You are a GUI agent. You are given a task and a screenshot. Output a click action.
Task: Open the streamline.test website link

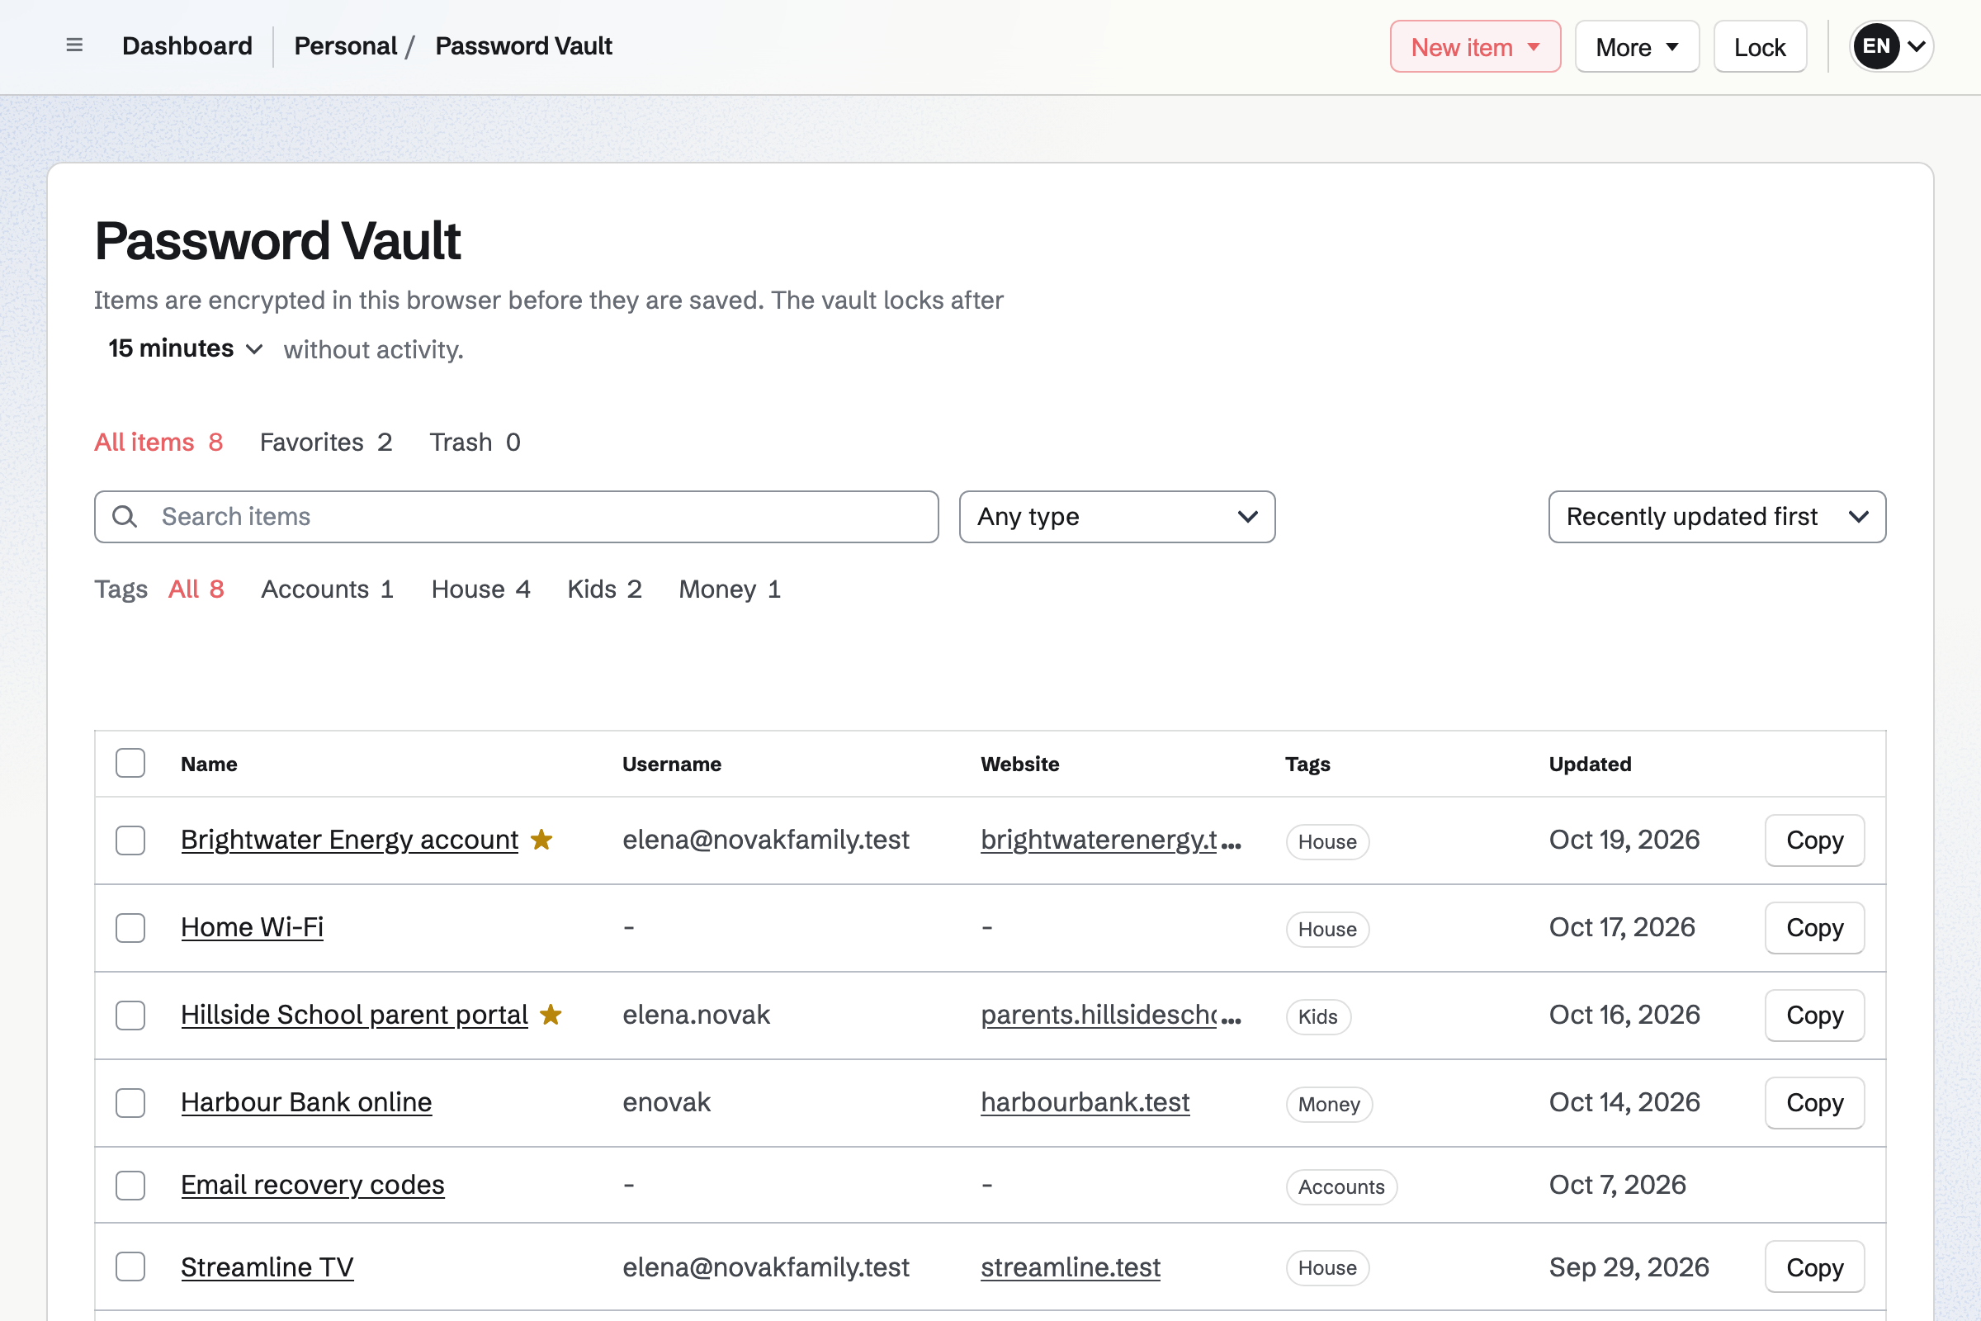coord(1071,1267)
